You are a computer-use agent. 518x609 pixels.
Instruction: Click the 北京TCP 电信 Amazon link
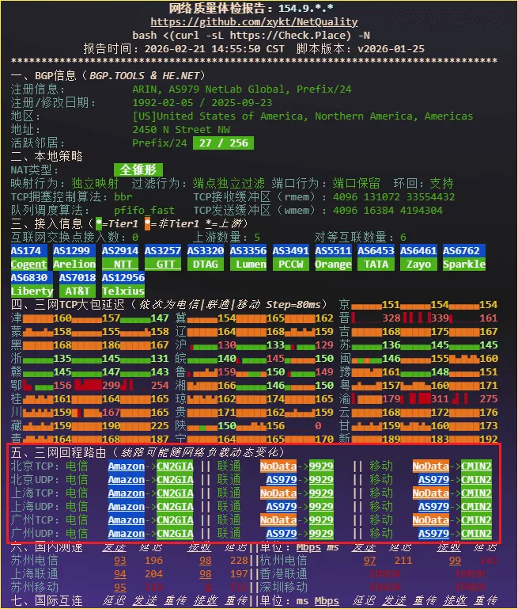point(126,466)
